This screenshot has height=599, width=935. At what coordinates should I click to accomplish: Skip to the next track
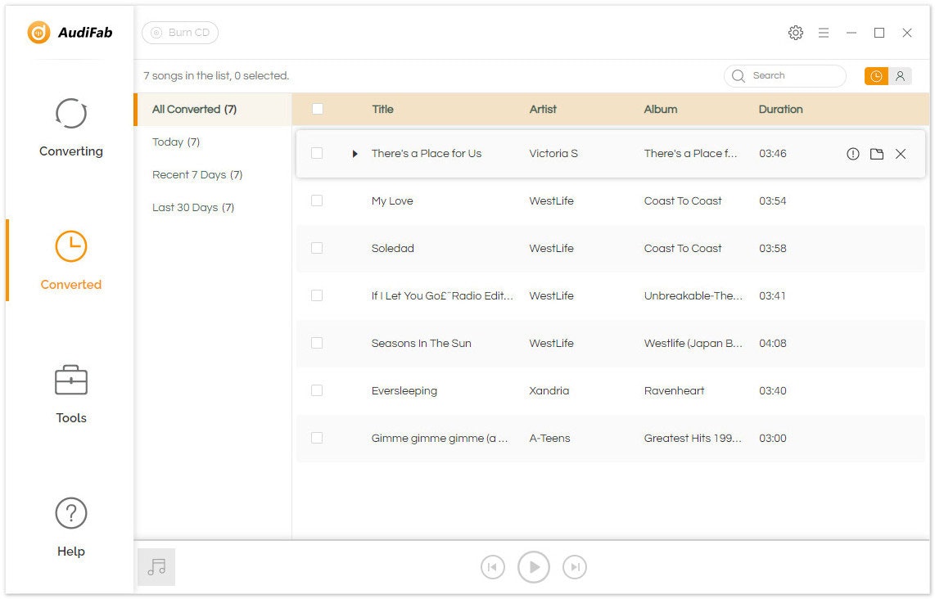(x=574, y=567)
